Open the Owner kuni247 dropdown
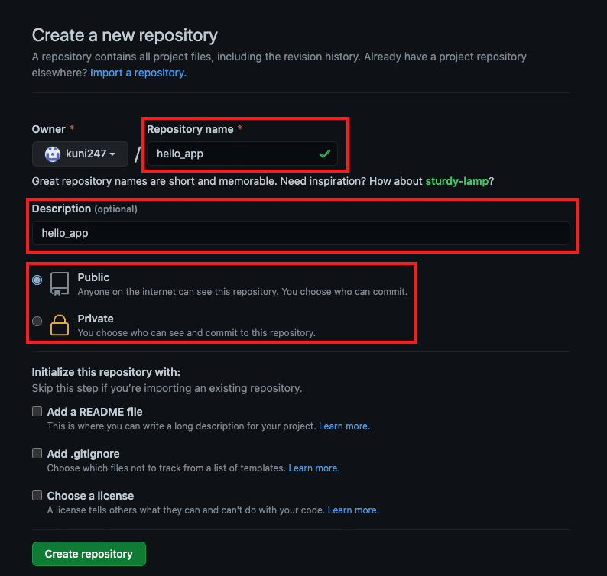Image resolution: width=607 pixels, height=576 pixels. 80,154
